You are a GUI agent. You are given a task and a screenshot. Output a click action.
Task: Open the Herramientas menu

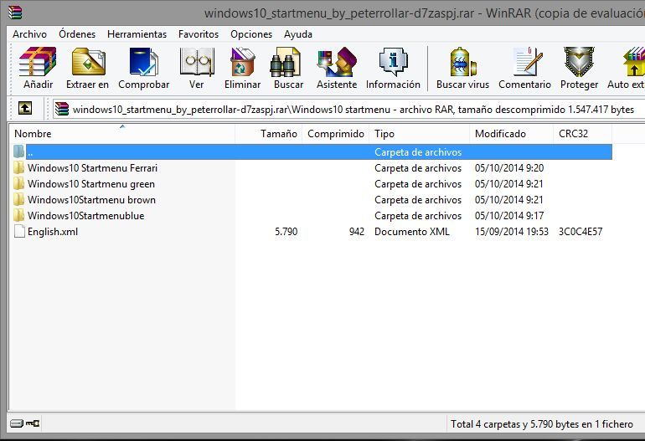[137, 34]
